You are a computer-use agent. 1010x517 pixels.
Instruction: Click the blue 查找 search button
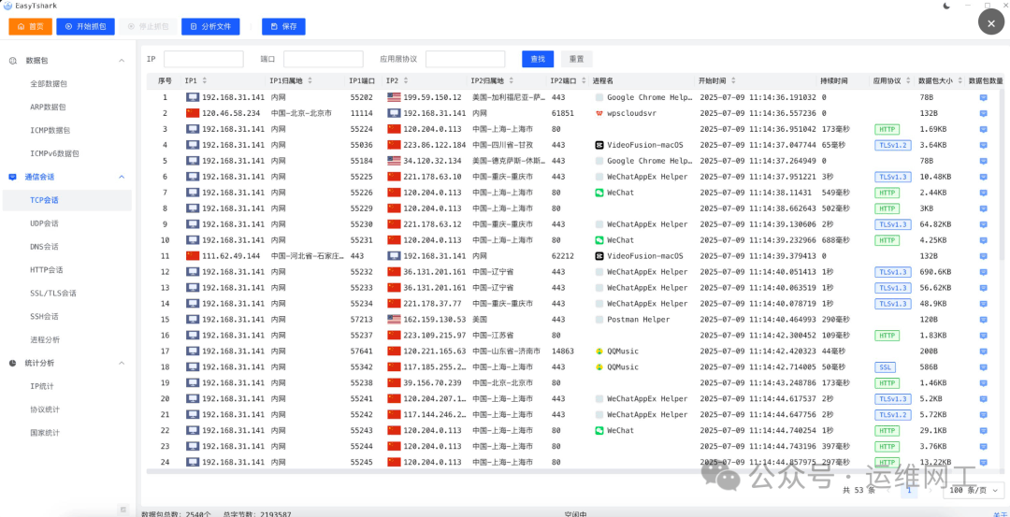tap(538, 59)
